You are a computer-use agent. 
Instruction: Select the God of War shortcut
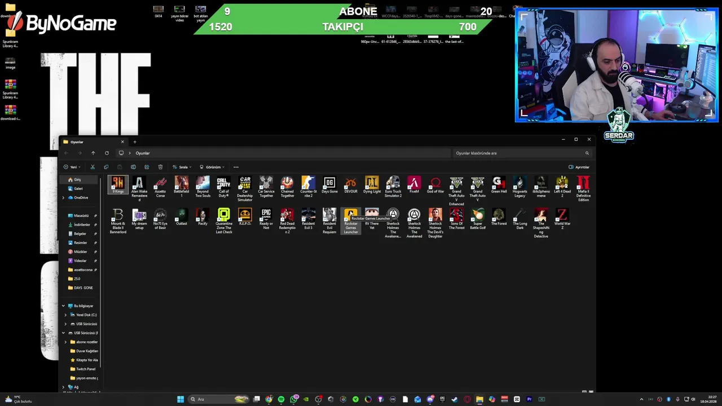(x=435, y=186)
